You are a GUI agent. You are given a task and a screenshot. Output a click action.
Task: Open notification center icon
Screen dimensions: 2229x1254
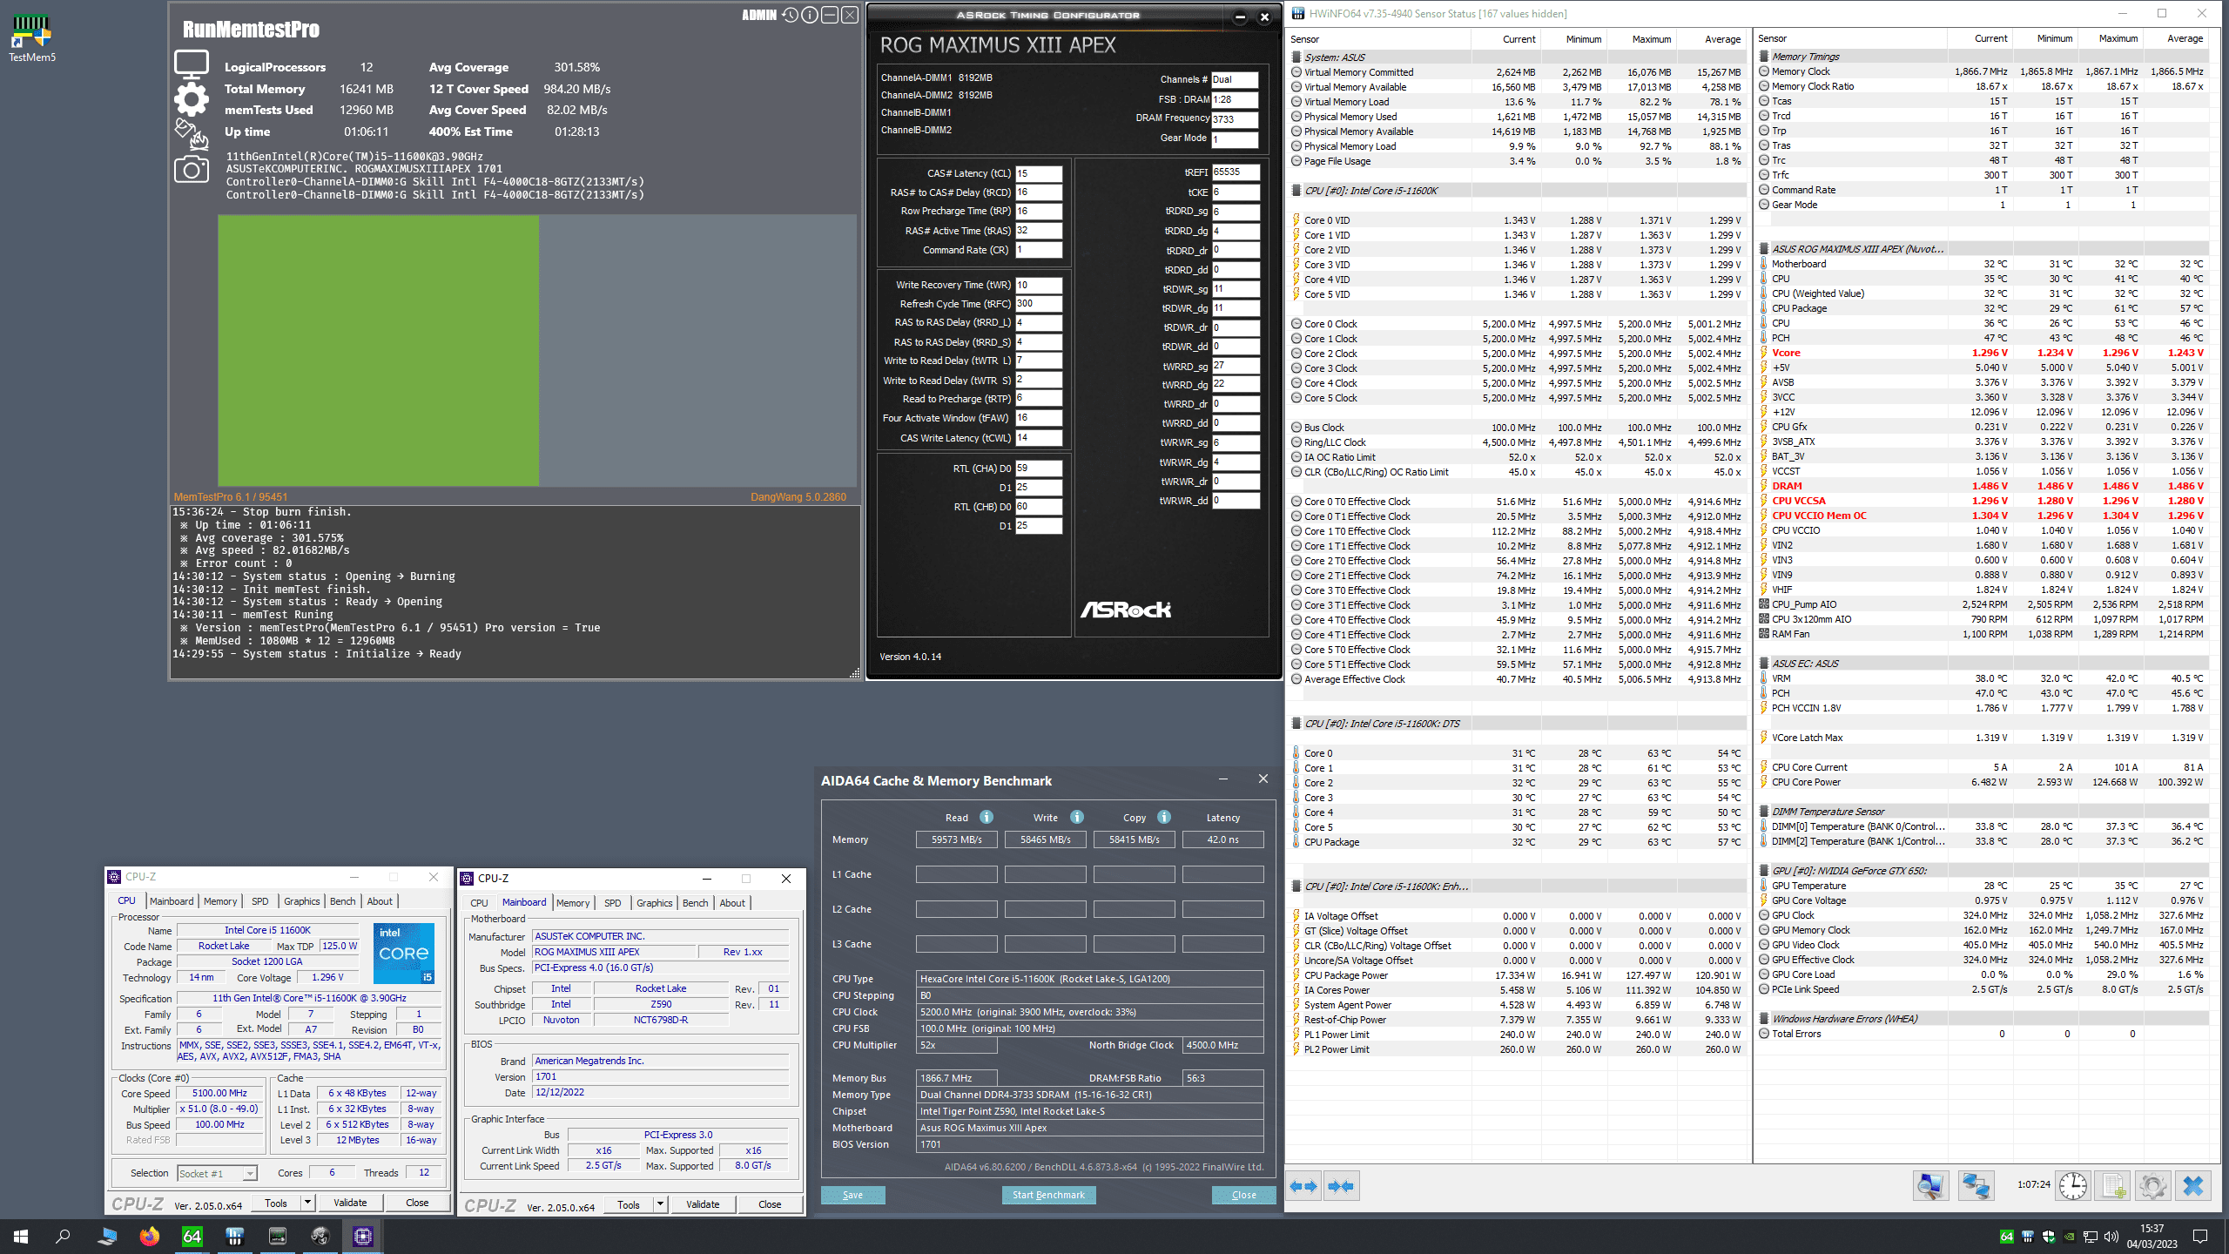point(2200,1236)
